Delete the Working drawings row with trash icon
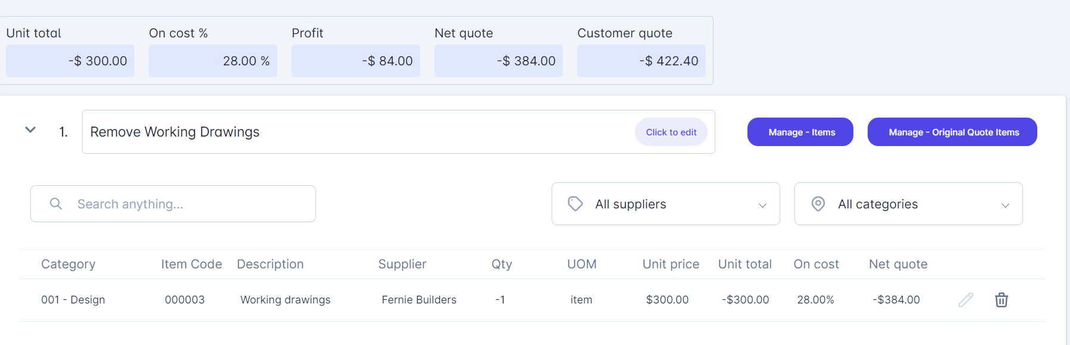Screen dimensions: 1070x345 coord(1002,300)
